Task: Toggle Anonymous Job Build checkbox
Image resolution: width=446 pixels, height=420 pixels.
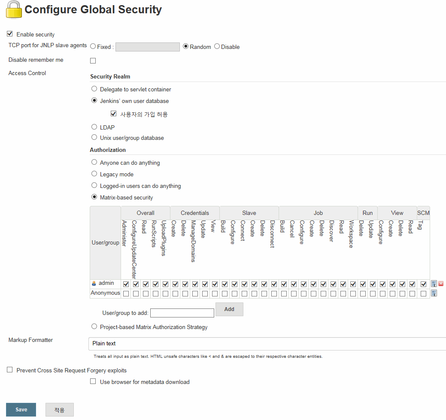Action: 284,293
